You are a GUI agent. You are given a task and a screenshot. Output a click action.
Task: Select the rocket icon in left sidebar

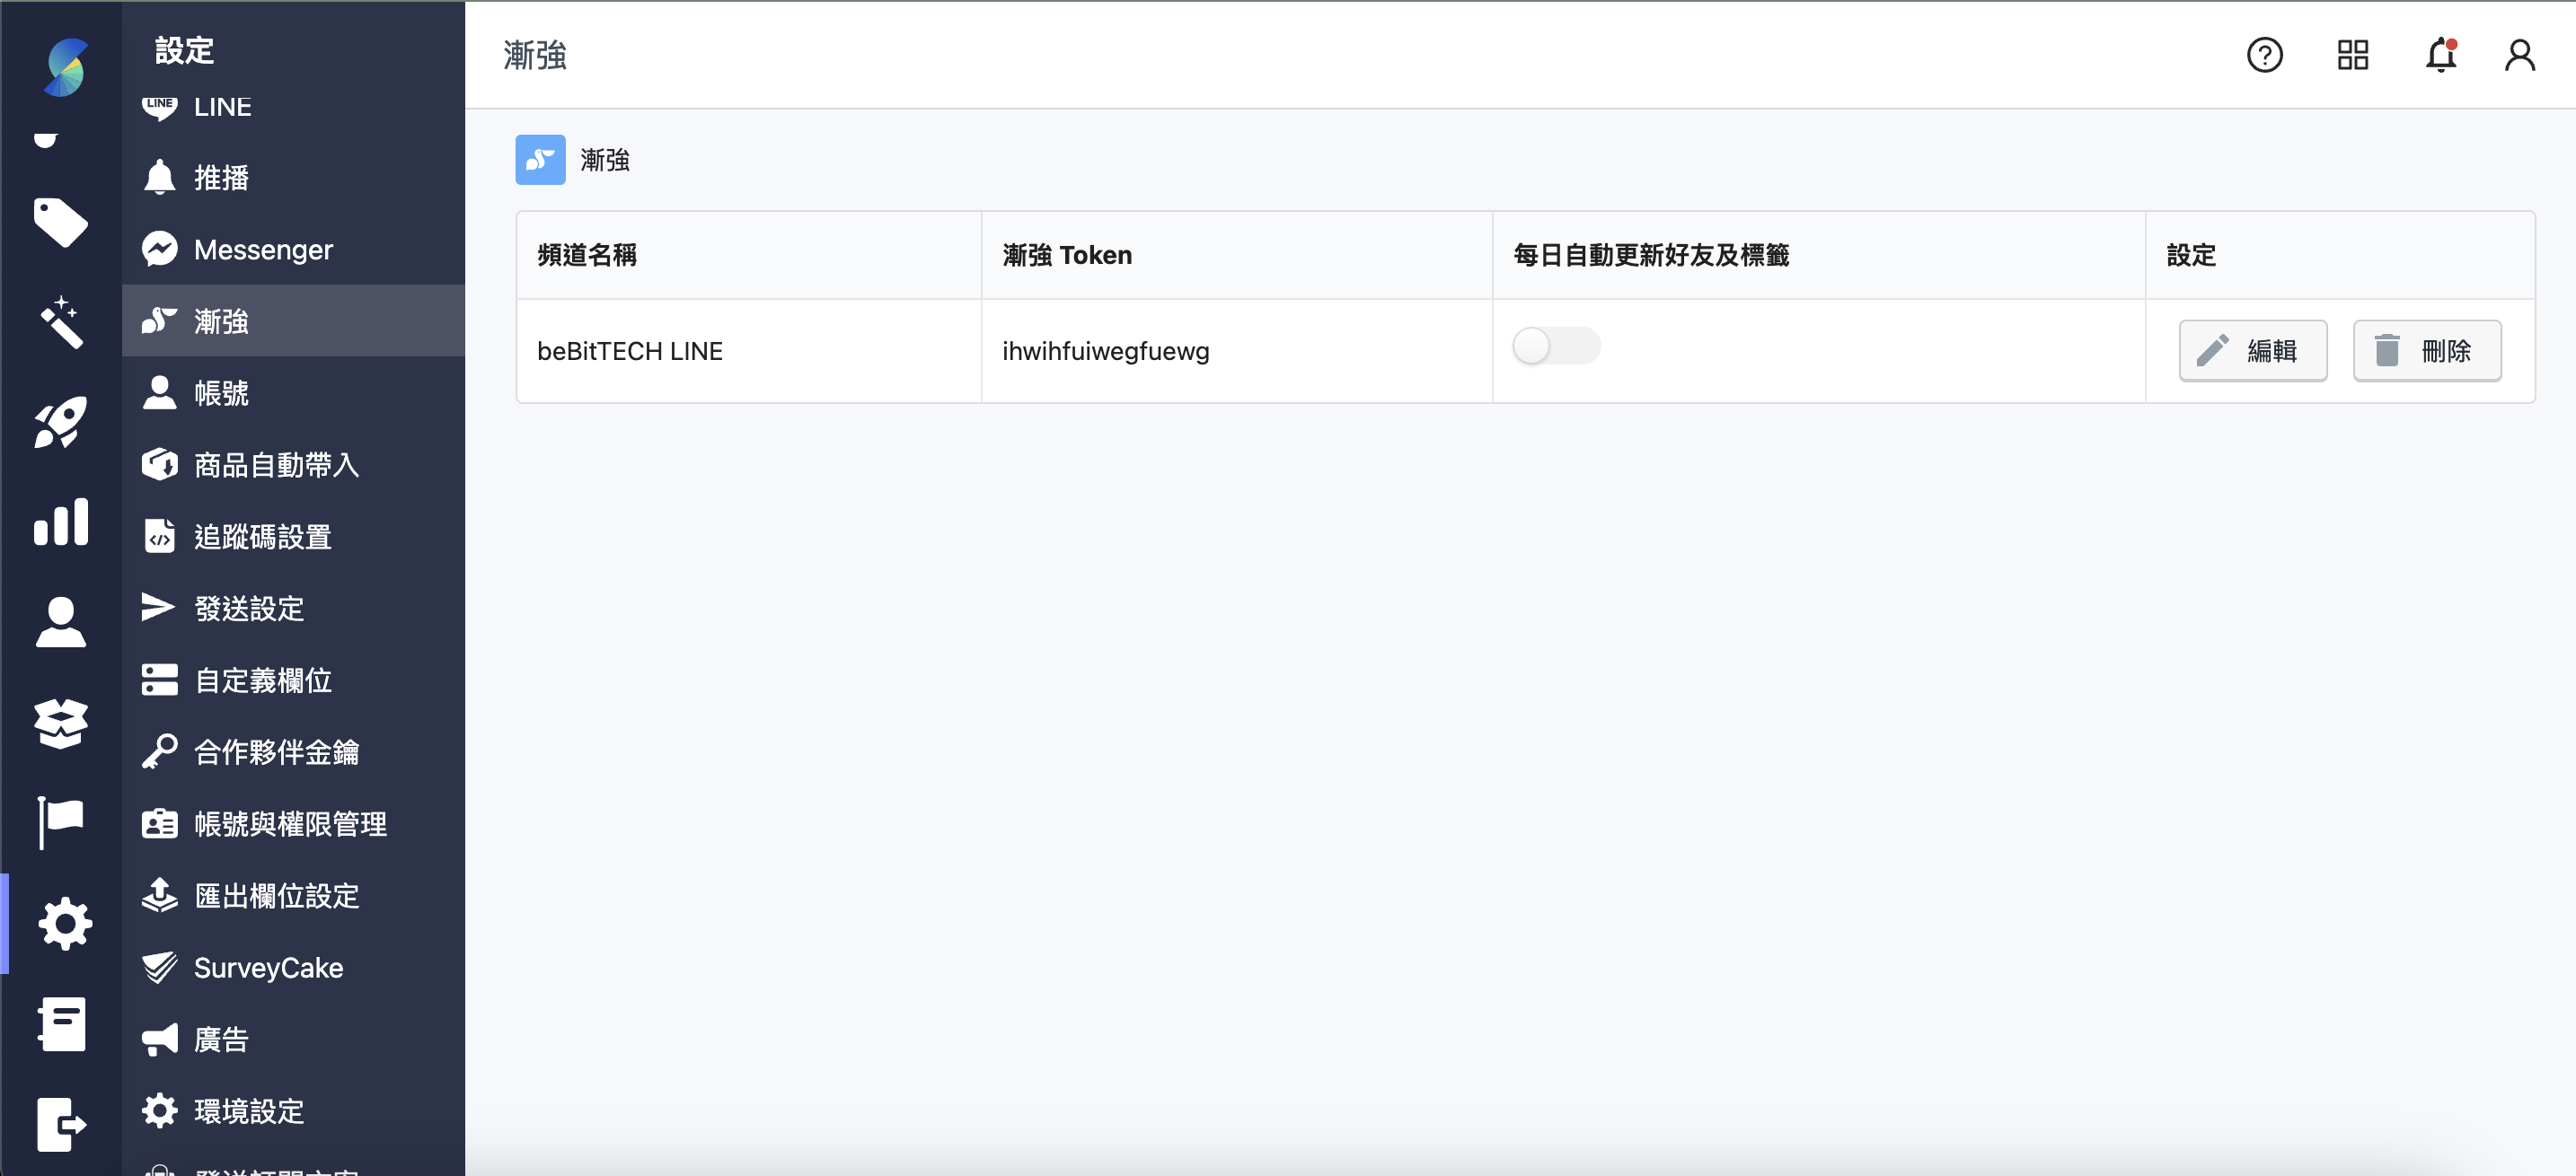point(61,423)
